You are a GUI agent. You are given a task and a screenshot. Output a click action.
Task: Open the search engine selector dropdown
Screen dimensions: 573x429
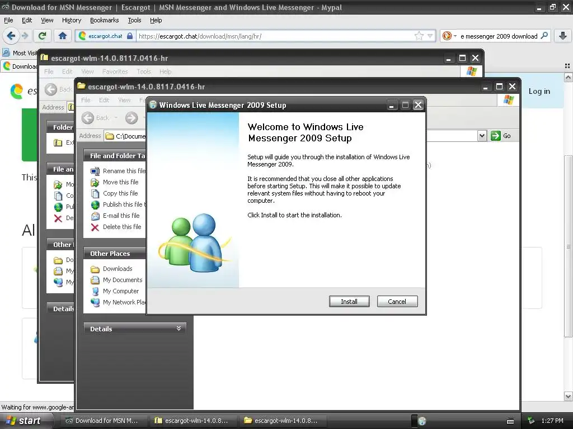click(x=449, y=36)
